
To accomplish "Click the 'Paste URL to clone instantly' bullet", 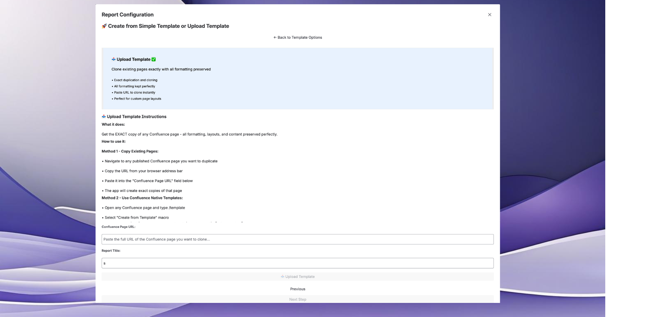I will (x=134, y=93).
